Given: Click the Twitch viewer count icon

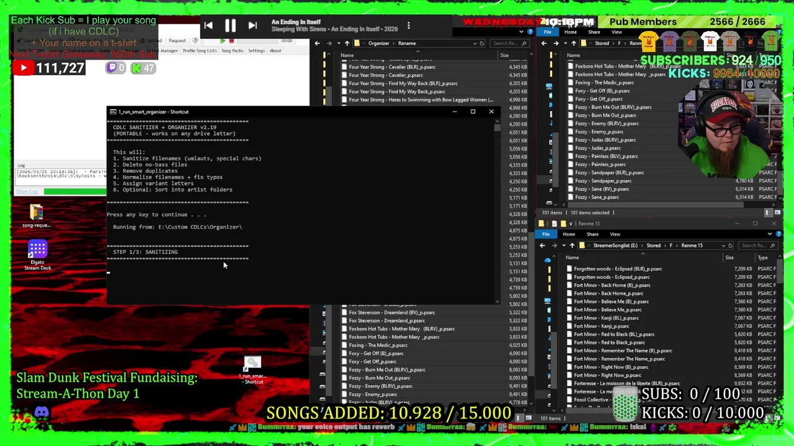Looking at the screenshot, I should coord(112,68).
